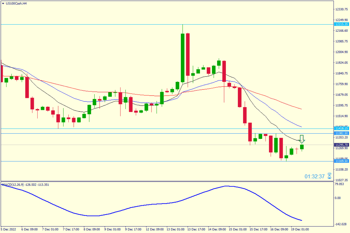Select the 12215.35 price level label
The image size is (350, 233).
(x=341, y=24)
